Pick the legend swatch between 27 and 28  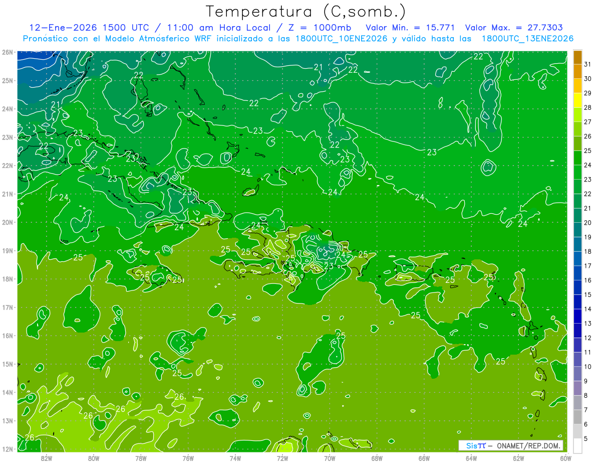(577, 115)
